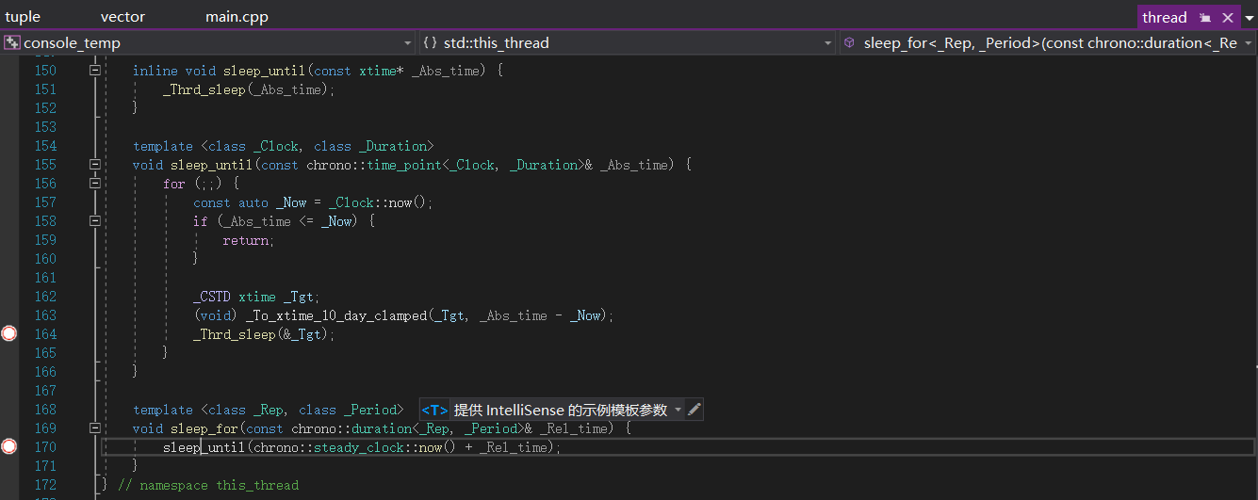Click the pencil edit template arguments icon

(x=694, y=410)
